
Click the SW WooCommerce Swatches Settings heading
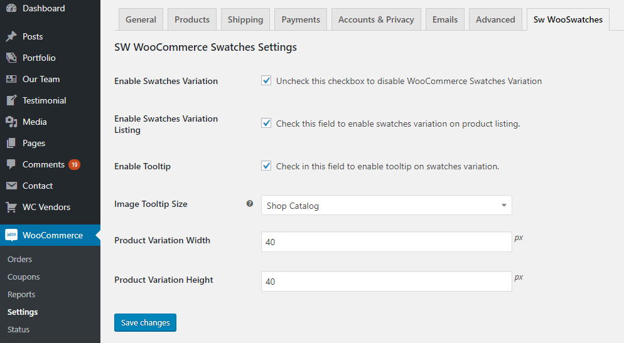click(x=205, y=47)
